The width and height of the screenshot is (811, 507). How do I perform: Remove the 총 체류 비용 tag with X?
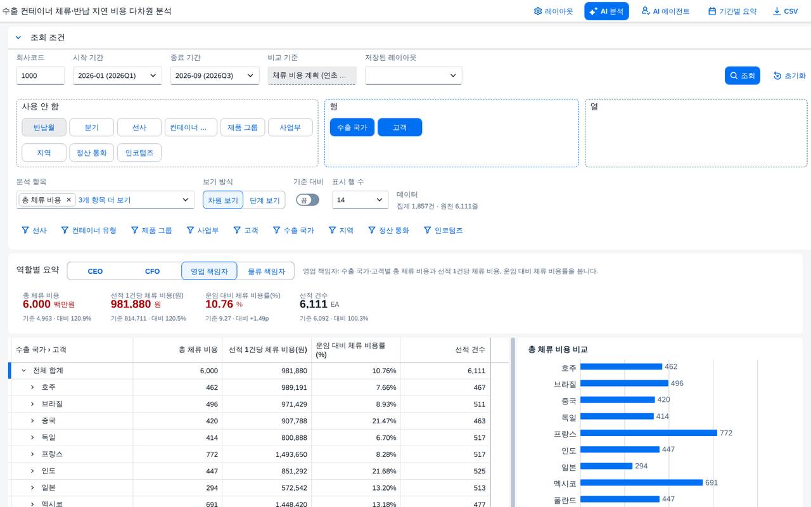pyautogui.click(x=69, y=200)
